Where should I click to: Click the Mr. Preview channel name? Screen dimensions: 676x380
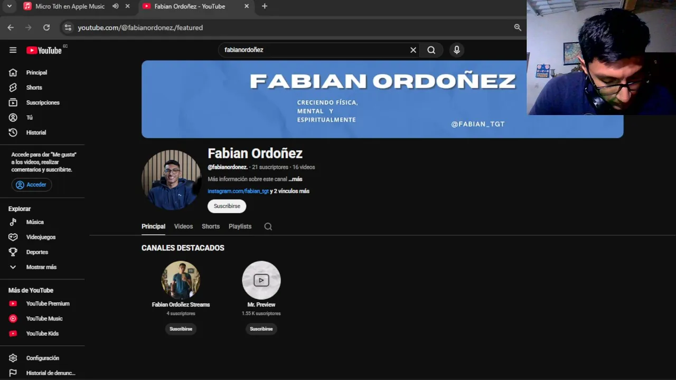(x=261, y=305)
